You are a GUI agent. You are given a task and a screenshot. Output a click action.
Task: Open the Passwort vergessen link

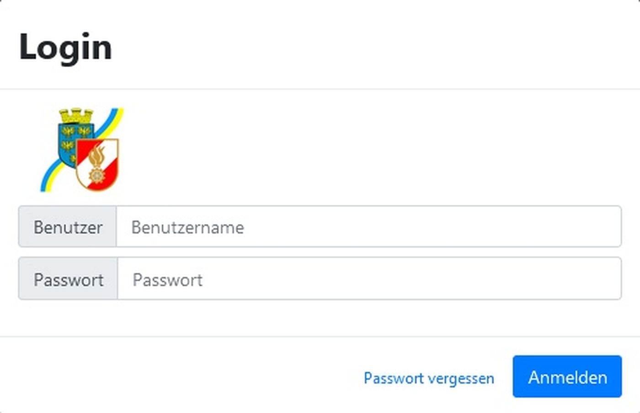click(x=429, y=378)
